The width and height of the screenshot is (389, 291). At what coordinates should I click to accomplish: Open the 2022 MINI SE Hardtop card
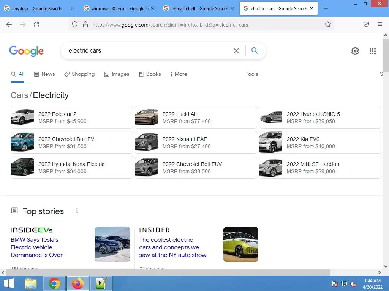(x=320, y=167)
